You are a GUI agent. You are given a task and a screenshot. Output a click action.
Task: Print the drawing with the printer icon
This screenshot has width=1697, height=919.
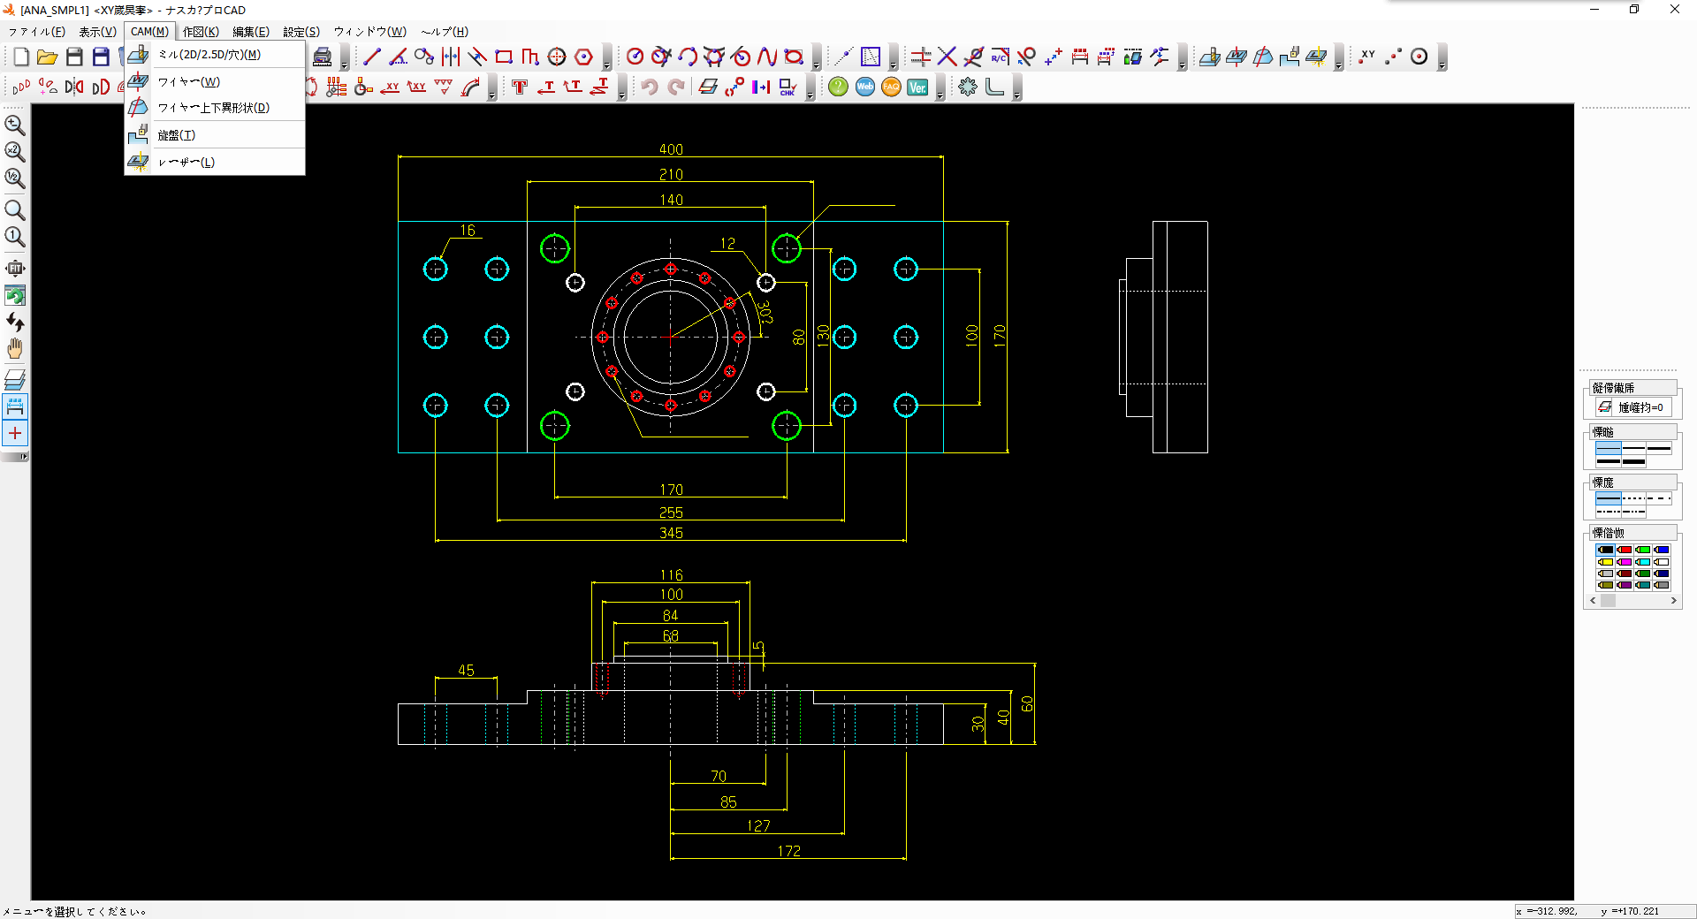(x=323, y=57)
